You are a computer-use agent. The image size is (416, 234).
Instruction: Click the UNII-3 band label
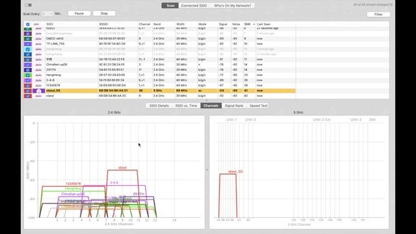356,120
